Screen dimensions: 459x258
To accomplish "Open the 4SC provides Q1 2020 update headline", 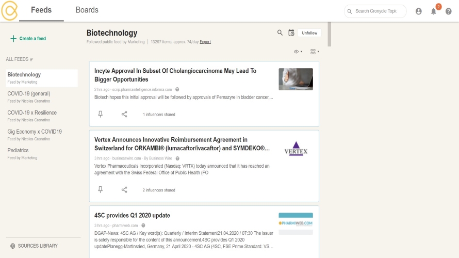I will point(132,215).
